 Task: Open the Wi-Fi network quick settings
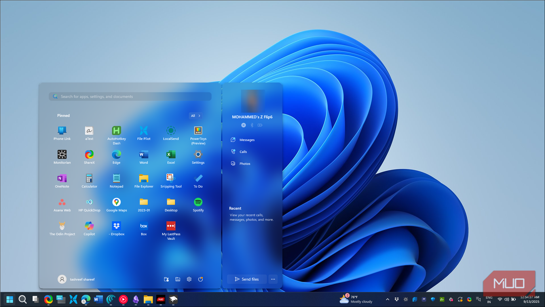point(500,299)
